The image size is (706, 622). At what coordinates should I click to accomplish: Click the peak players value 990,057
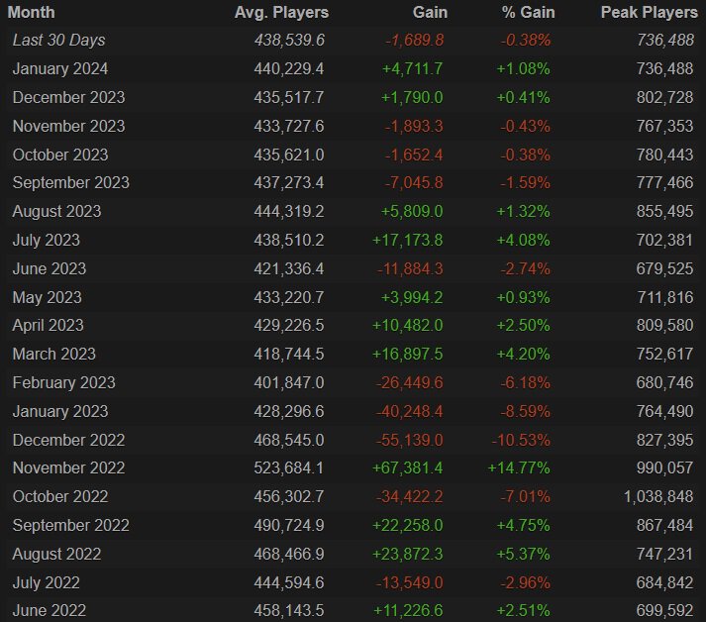coord(664,467)
